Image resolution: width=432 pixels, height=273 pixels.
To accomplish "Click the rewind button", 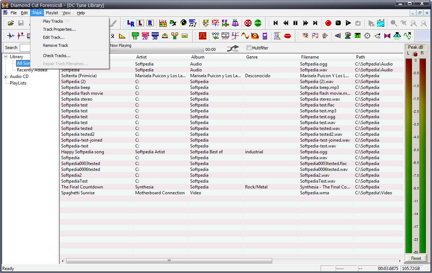I will (286, 23).
